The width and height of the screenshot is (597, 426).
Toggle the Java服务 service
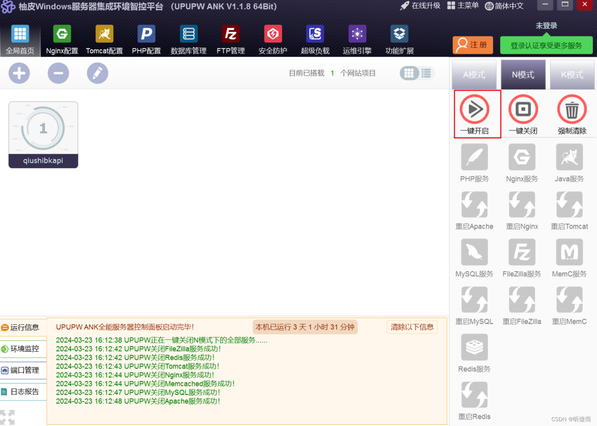(x=569, y=163)
